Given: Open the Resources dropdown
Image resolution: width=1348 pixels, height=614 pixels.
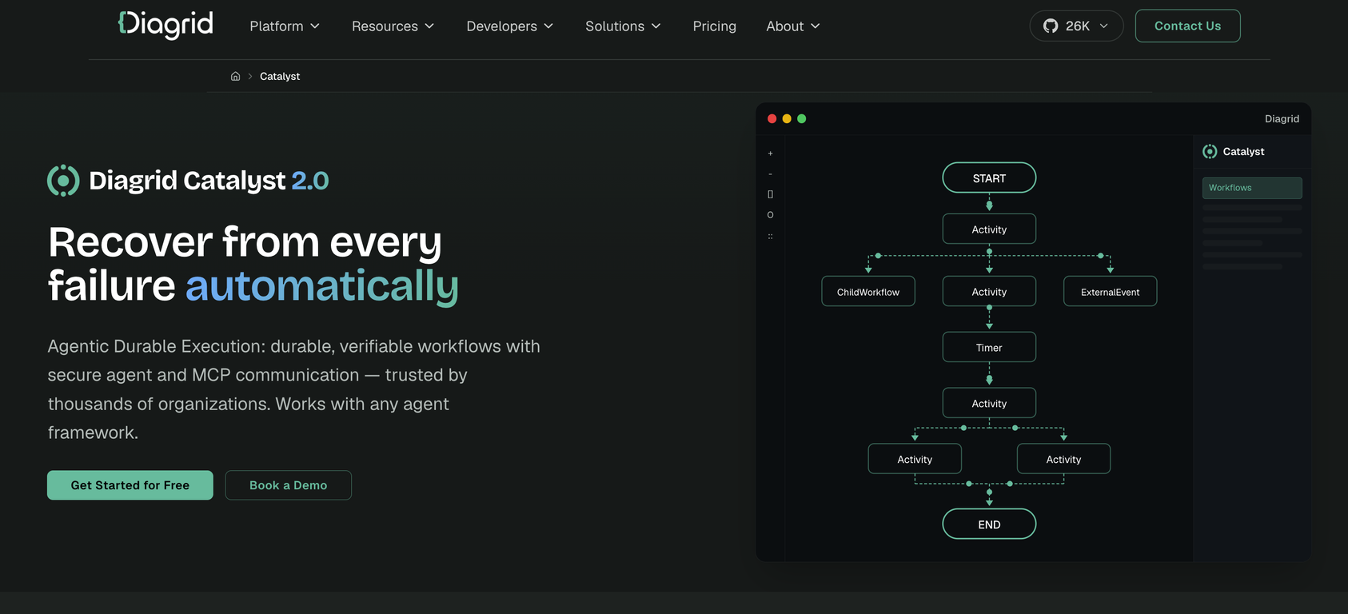Looking at the screenshot, I should 393,26.
